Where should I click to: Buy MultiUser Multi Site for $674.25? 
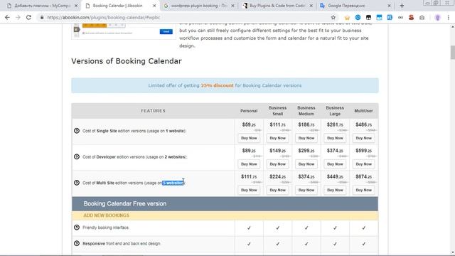pyautogui.click(x=363, y=190)
